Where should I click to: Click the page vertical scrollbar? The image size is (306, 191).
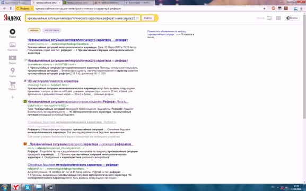[x=304, y=66]
